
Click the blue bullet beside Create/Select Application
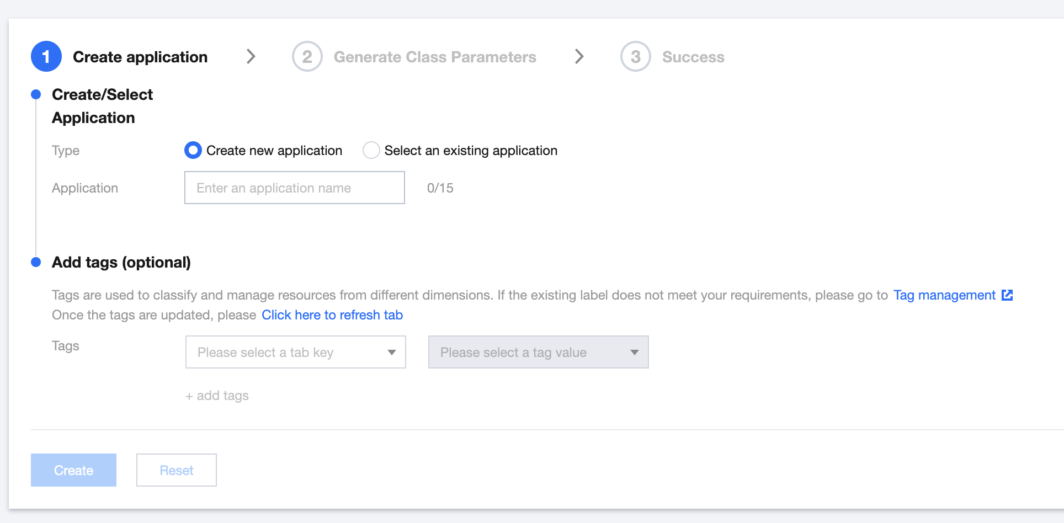pyautogui.click(x=36, y=94)
